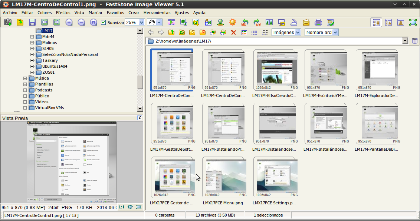Toggle the 1:1 actual size preview button
Image resolution: width=420 pixels, height=221 pixels.
(122, 207)
